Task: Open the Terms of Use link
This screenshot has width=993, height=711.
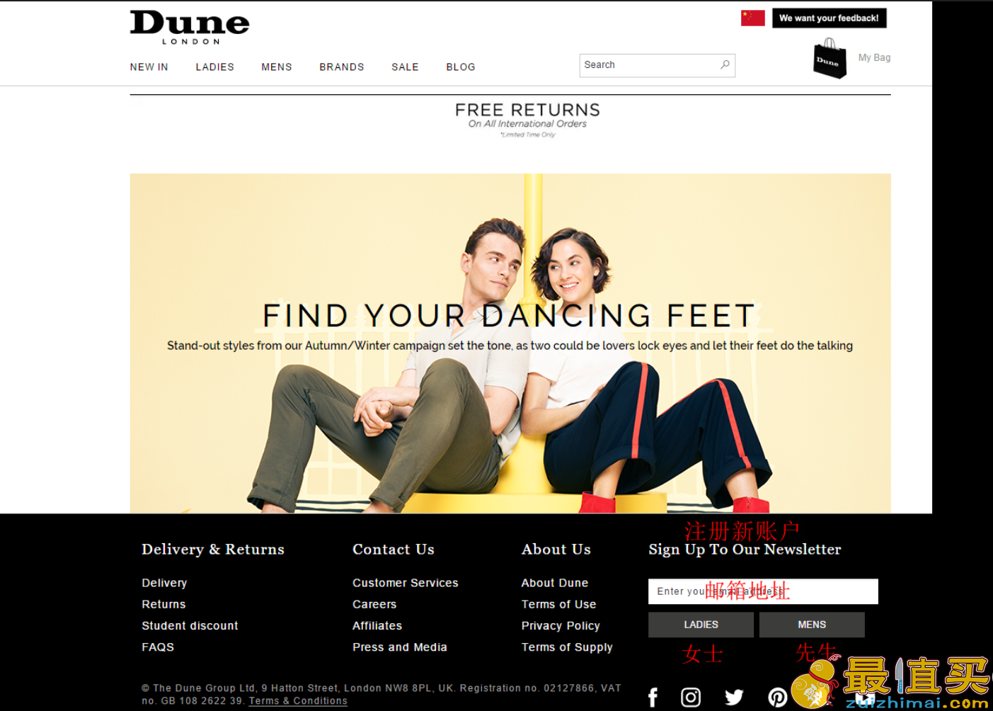Action: click(559, 604)
